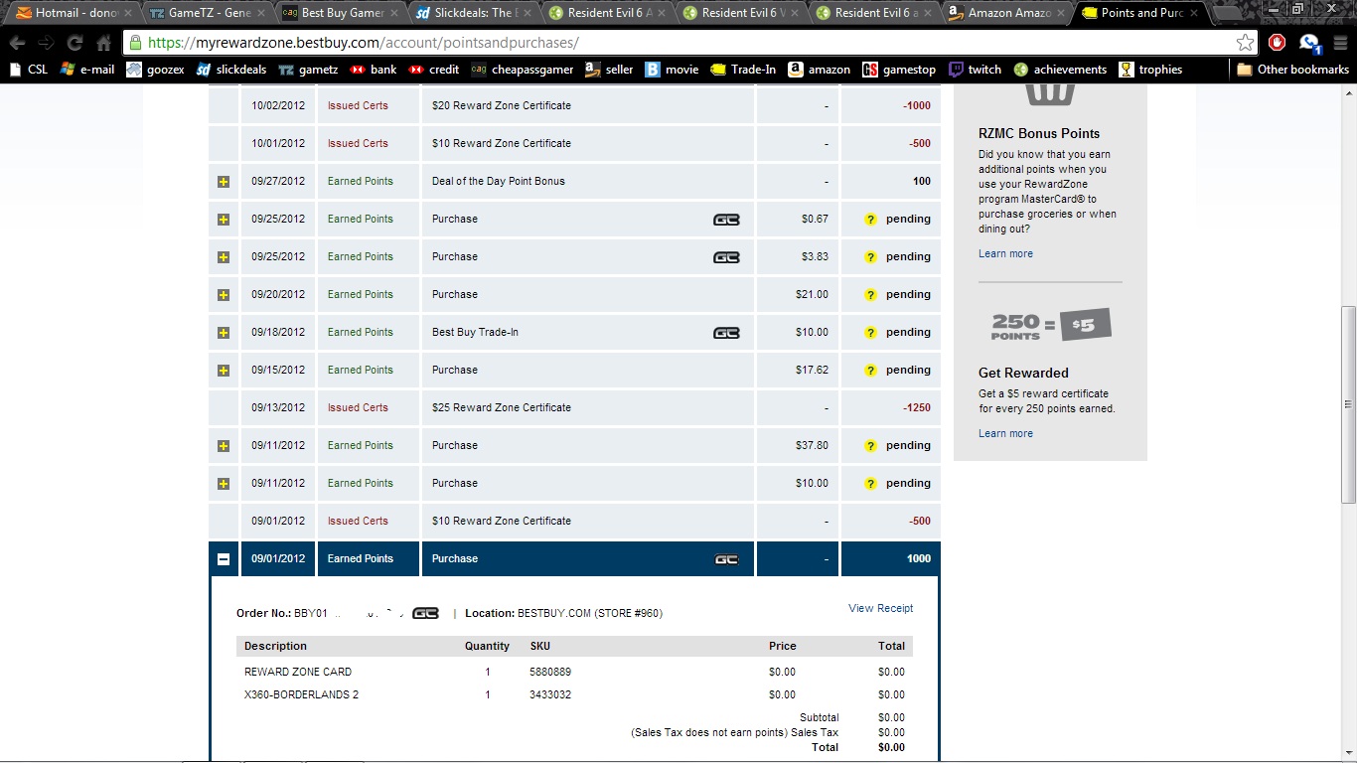The width and height of the screenshot is (1357, 763).
Task: Expand the 09/25/2012 $3.83 purchase row
Action: 224,257
